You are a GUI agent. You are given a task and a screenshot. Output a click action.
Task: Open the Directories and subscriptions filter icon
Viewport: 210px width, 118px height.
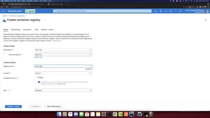click(x=161, y=11)
